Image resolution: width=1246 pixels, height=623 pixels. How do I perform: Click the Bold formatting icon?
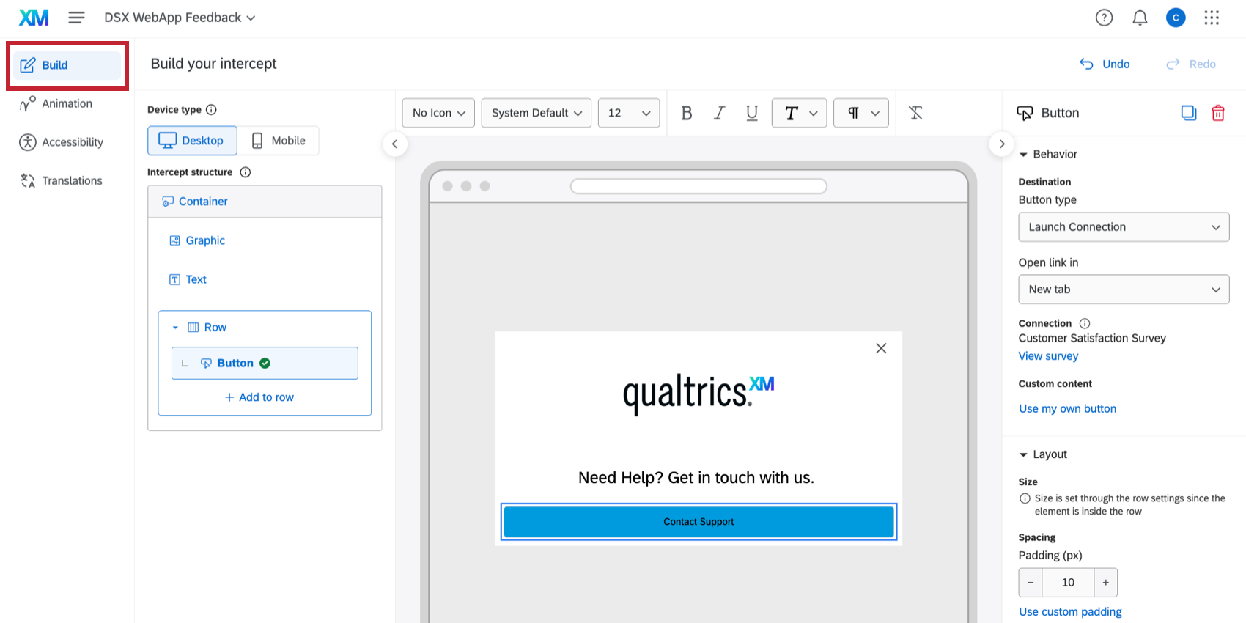tap(686, 113)
